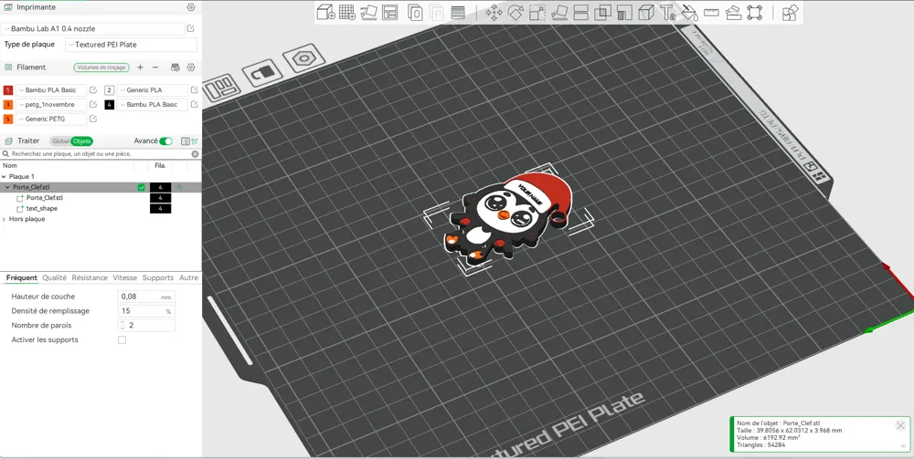The height and width of the screenshot is (459, 914).
Task: Click the Add object cube icon
Action: tap(326, 12)
